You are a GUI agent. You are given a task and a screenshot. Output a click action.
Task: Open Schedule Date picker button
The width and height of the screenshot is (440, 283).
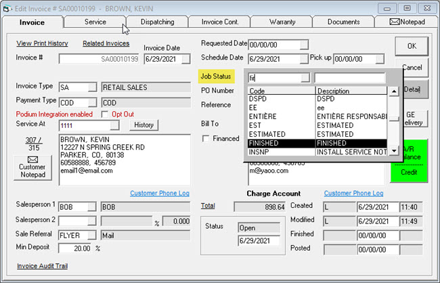point(304,59)
